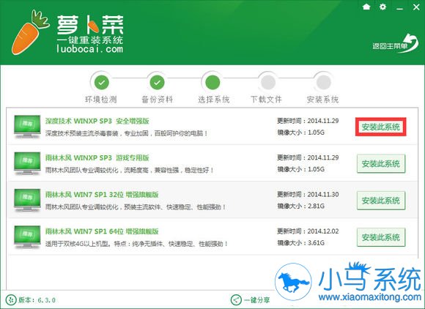Open the home icon in title bar
Image resolution: width=425 pixels, height=309 pixels.
pyautogui.click(x=366, y=7)
